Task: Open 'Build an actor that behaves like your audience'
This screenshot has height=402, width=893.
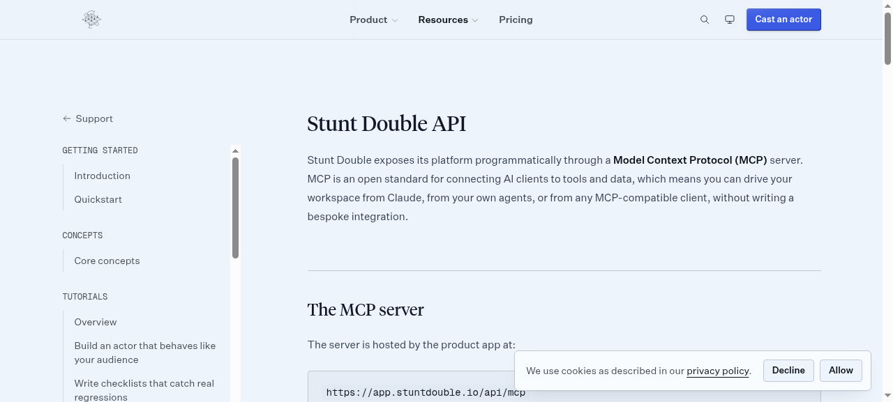Action: 145,353
